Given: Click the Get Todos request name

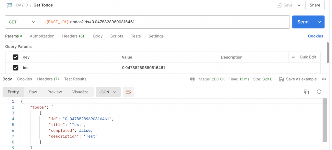Looking at the screenshot, I should pos(43,5).
